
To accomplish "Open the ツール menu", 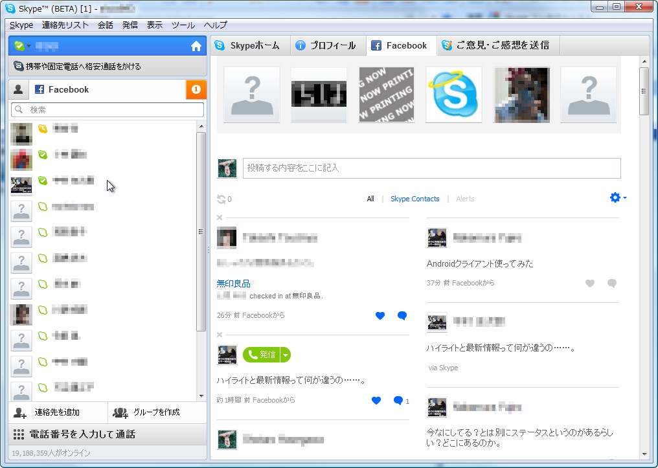I will (x=182, y=25).
